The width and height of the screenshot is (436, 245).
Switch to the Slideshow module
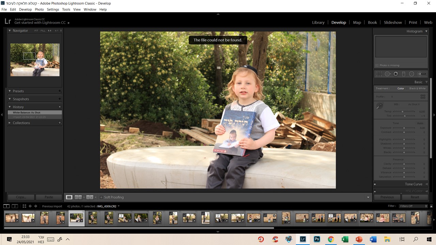(393, 22)
